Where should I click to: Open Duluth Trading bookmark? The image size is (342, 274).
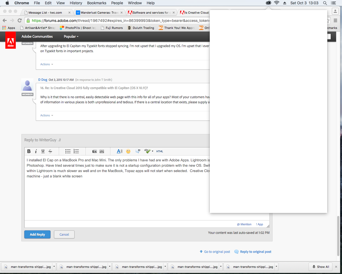point(141,28)
